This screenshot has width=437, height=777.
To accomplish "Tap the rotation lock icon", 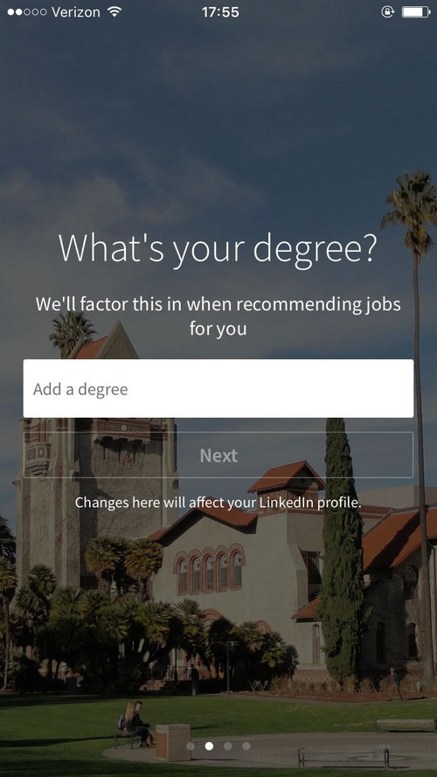I will point(387,12).
